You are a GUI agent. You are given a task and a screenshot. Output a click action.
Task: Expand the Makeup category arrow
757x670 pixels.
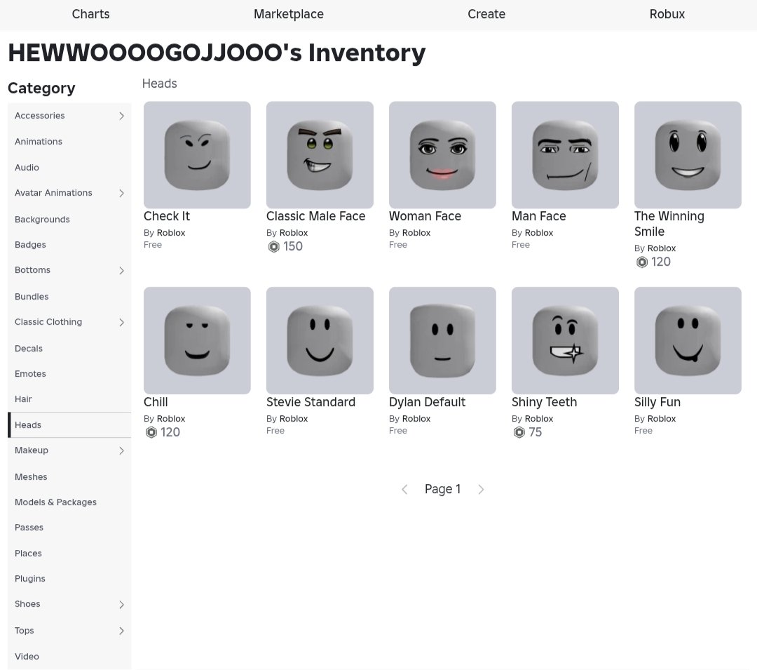122,450
